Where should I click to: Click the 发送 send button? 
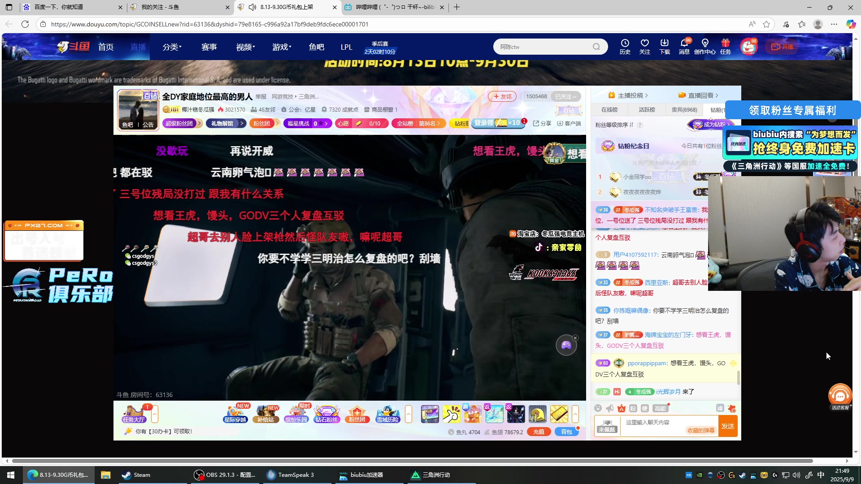click(728, 426)
